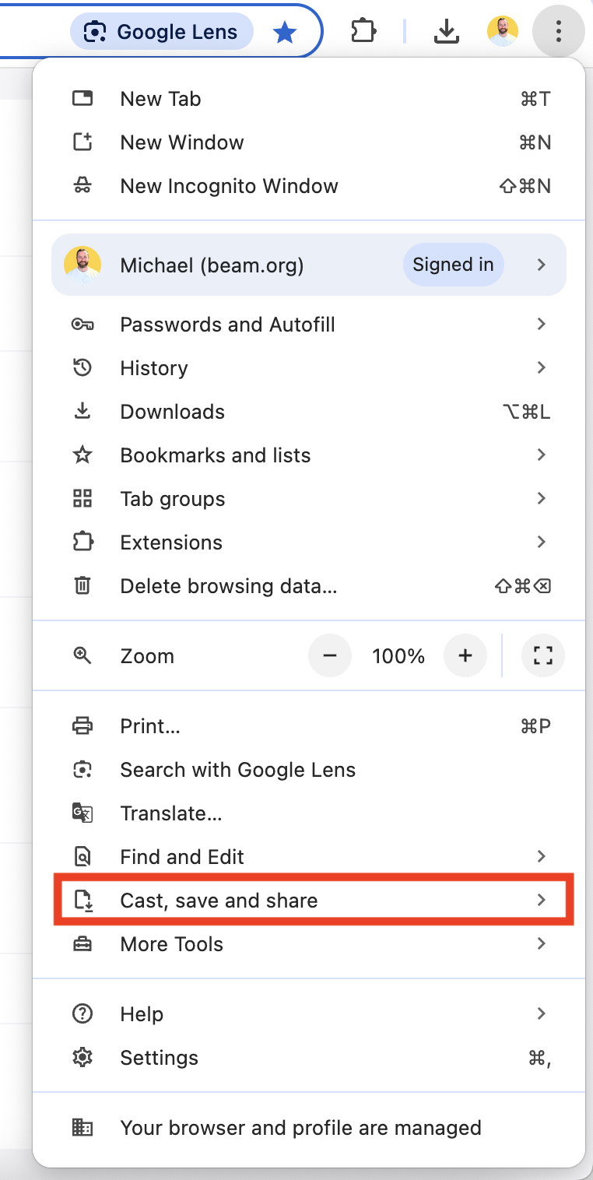The height and width of the screenshot is (1180, 593).
Task: Click Your browser and profile are managed
Action: 300,1128
